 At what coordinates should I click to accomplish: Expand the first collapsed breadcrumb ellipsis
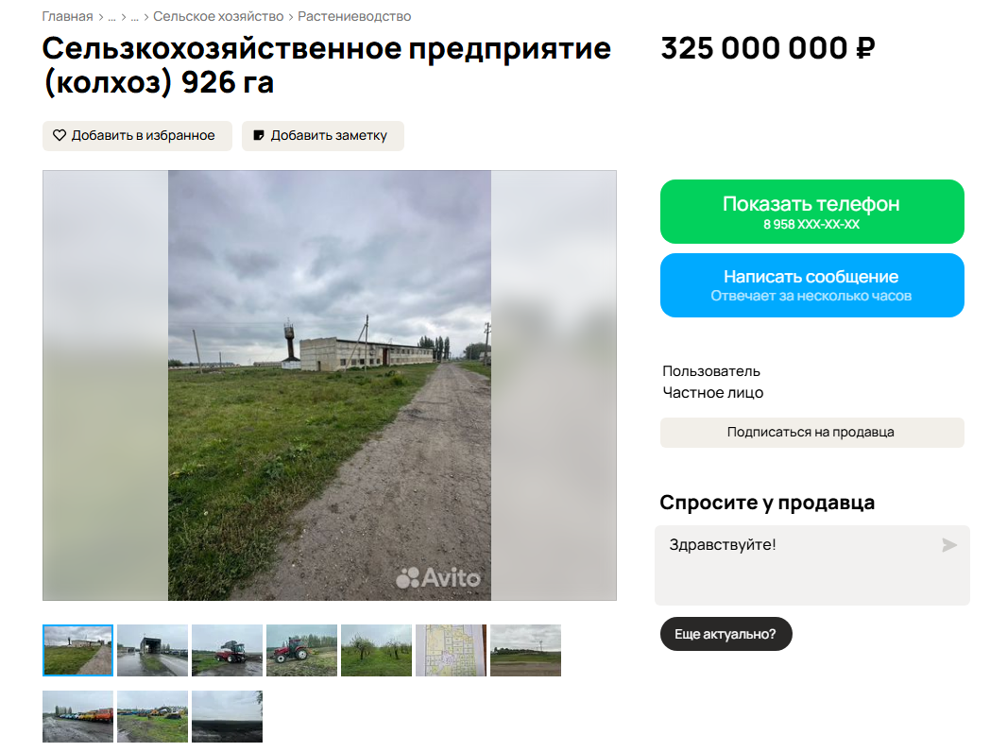[111, 17]
